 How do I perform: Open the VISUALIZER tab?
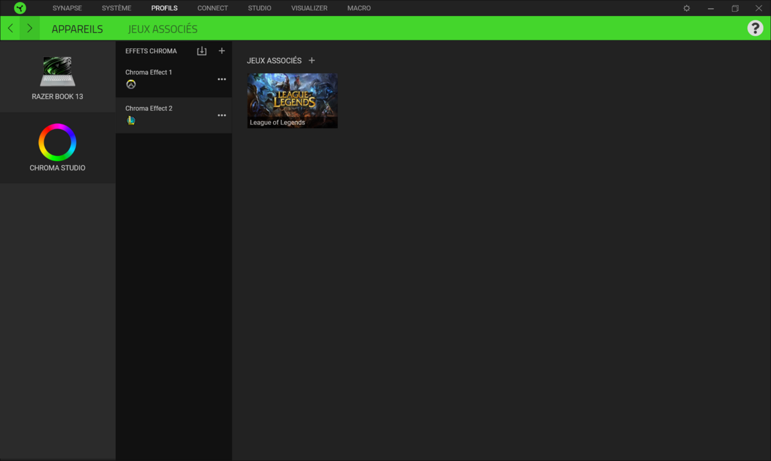309,8
